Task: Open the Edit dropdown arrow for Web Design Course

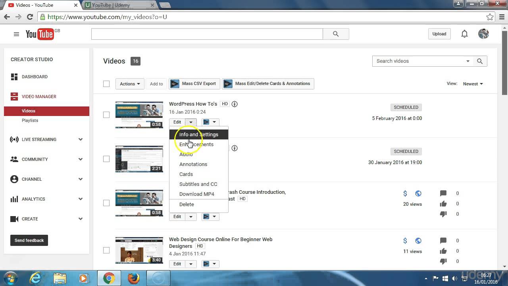Action: 191,264
